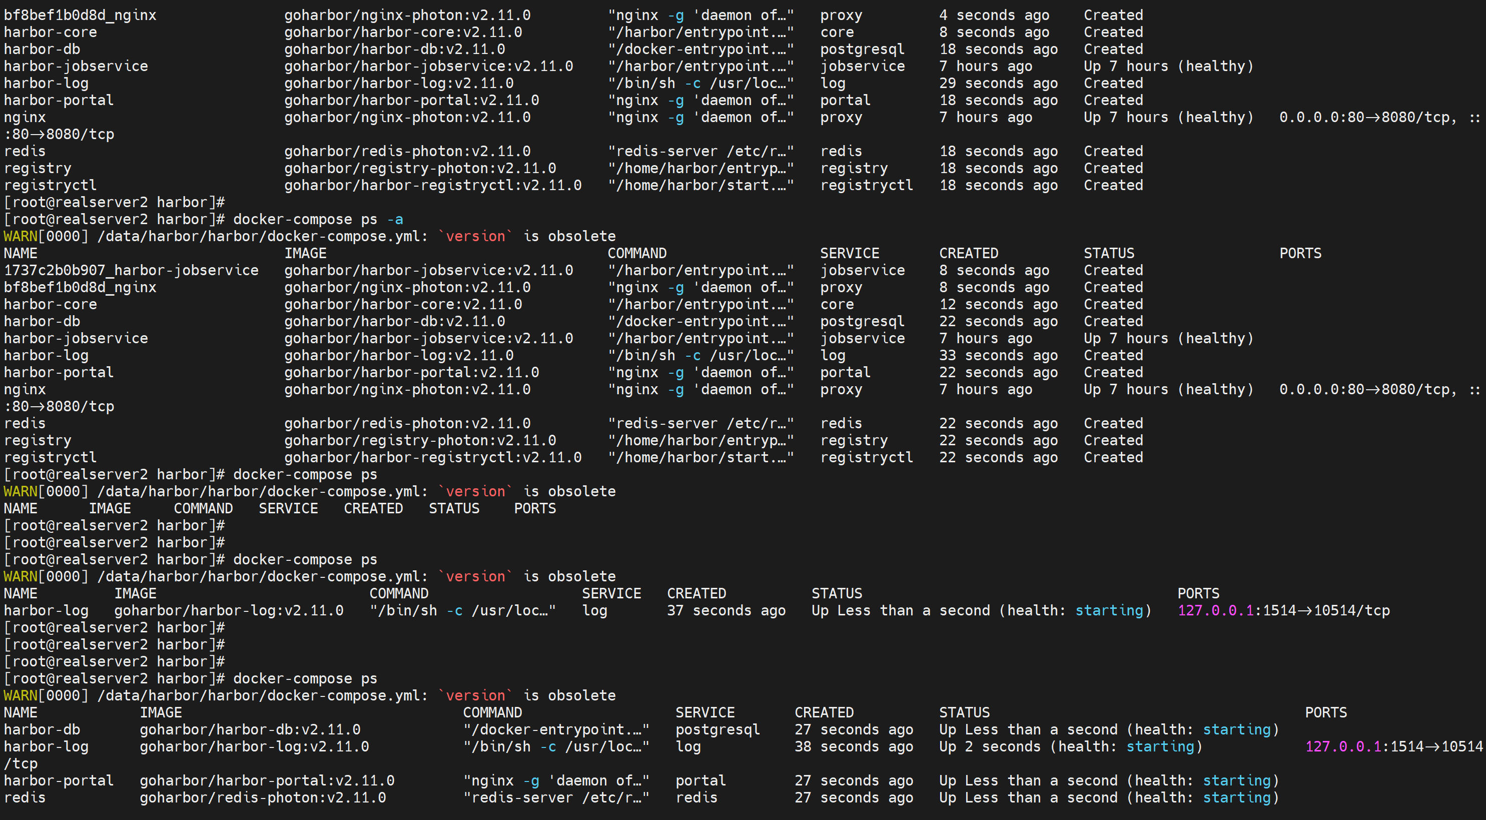Click the 'docker-compose ps -a' command text

click(x=318, y=220)
